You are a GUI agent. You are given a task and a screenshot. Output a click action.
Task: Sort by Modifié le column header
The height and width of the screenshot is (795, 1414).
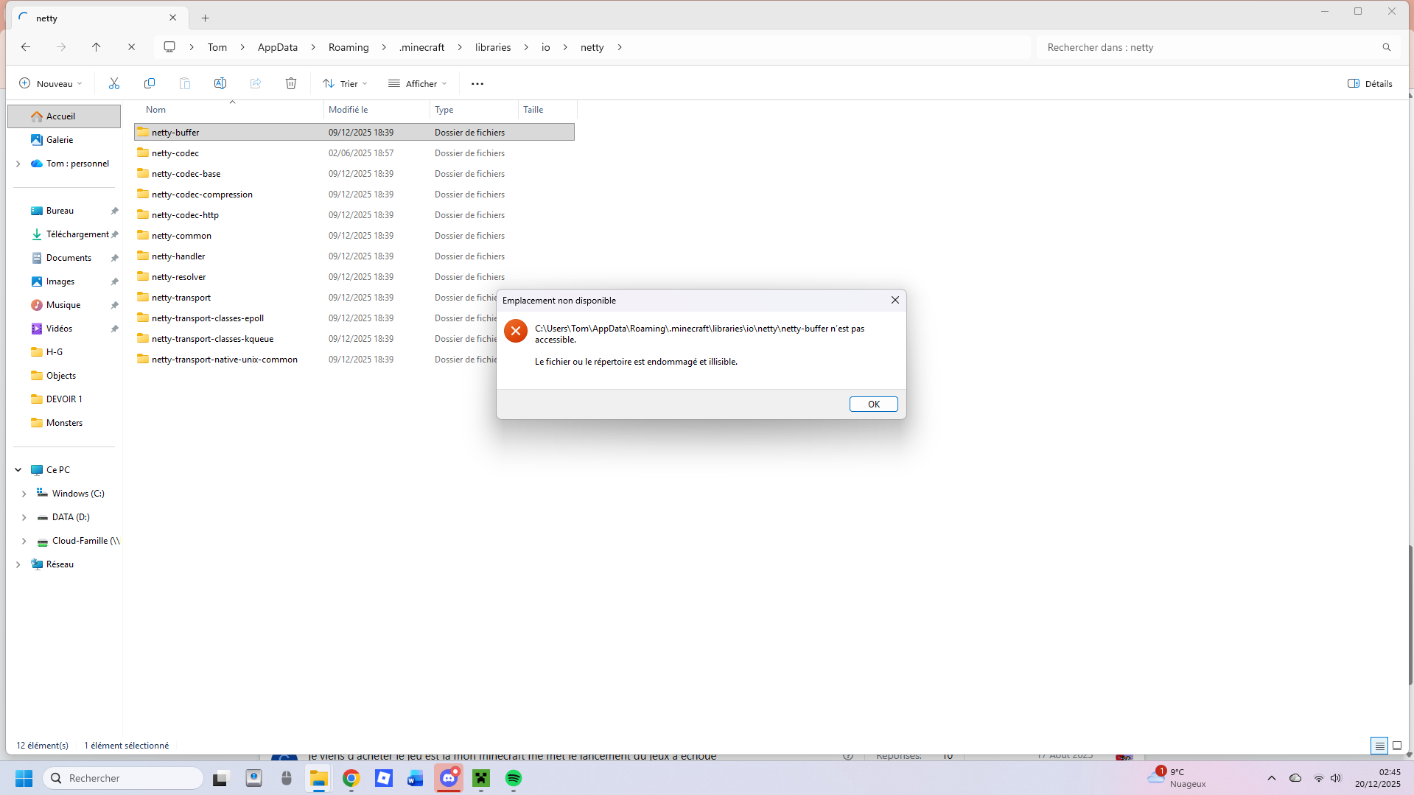pyautogui.click(x=377, y=110)
